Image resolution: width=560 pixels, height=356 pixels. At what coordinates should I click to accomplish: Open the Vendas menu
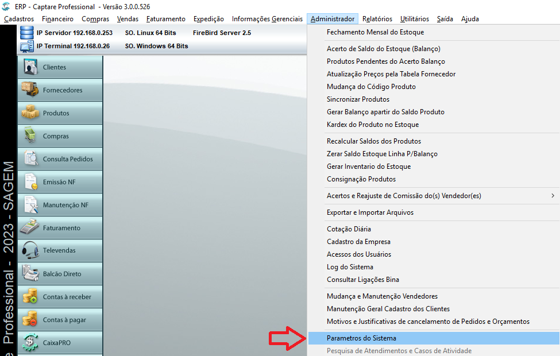[x=128, y=19]
